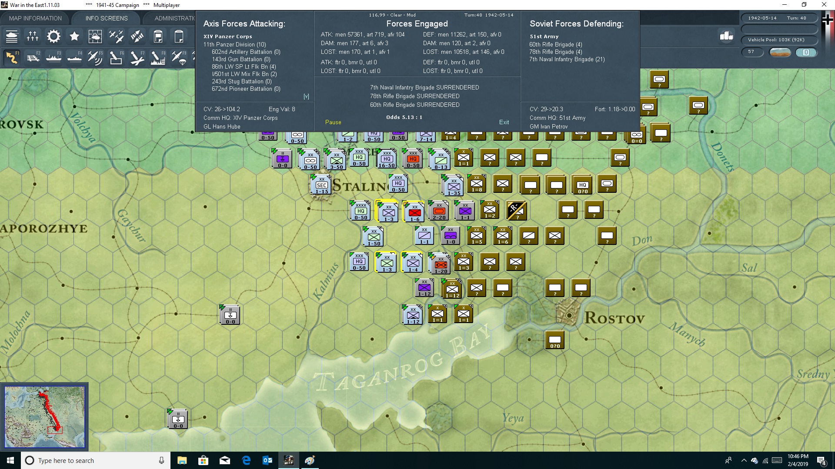This screenshot has height=469, width=835.
Task: Switch to the INFO SCREENS tab
Action: (106, 18)
